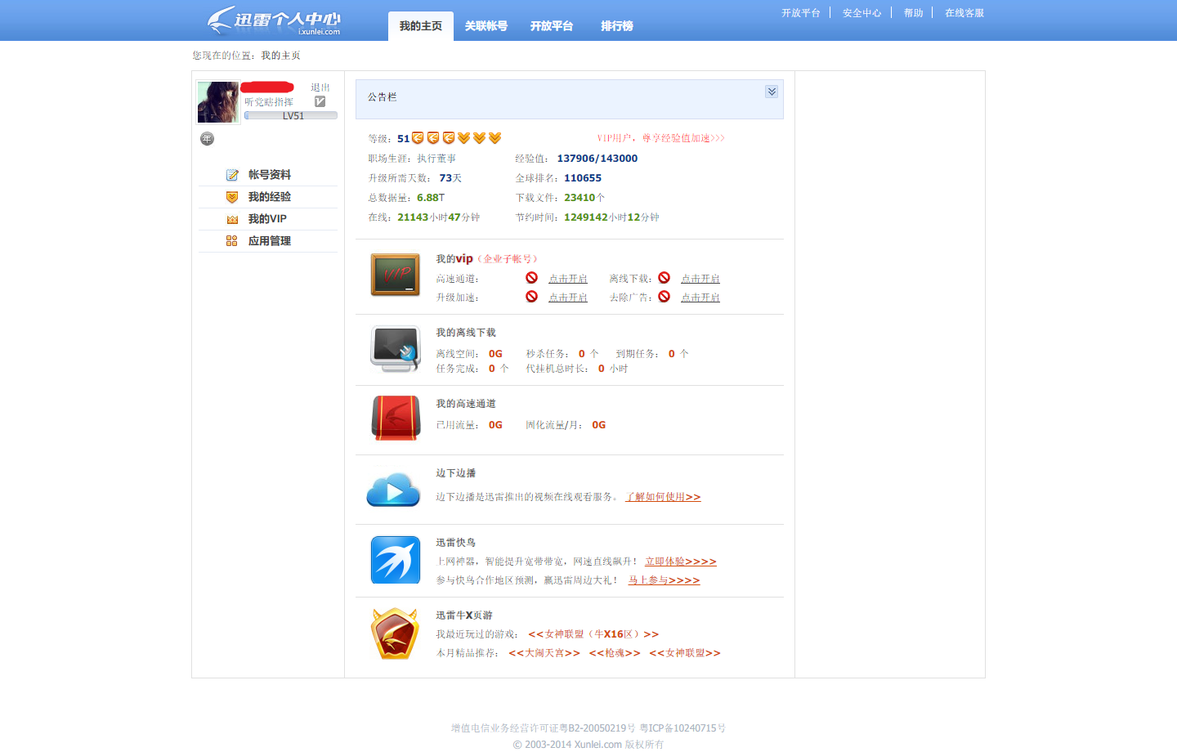The height and width of the screenshot is (752, 1177).
Task: Click the Xunlei personal center logo
Action: click(x=273, y=20)
